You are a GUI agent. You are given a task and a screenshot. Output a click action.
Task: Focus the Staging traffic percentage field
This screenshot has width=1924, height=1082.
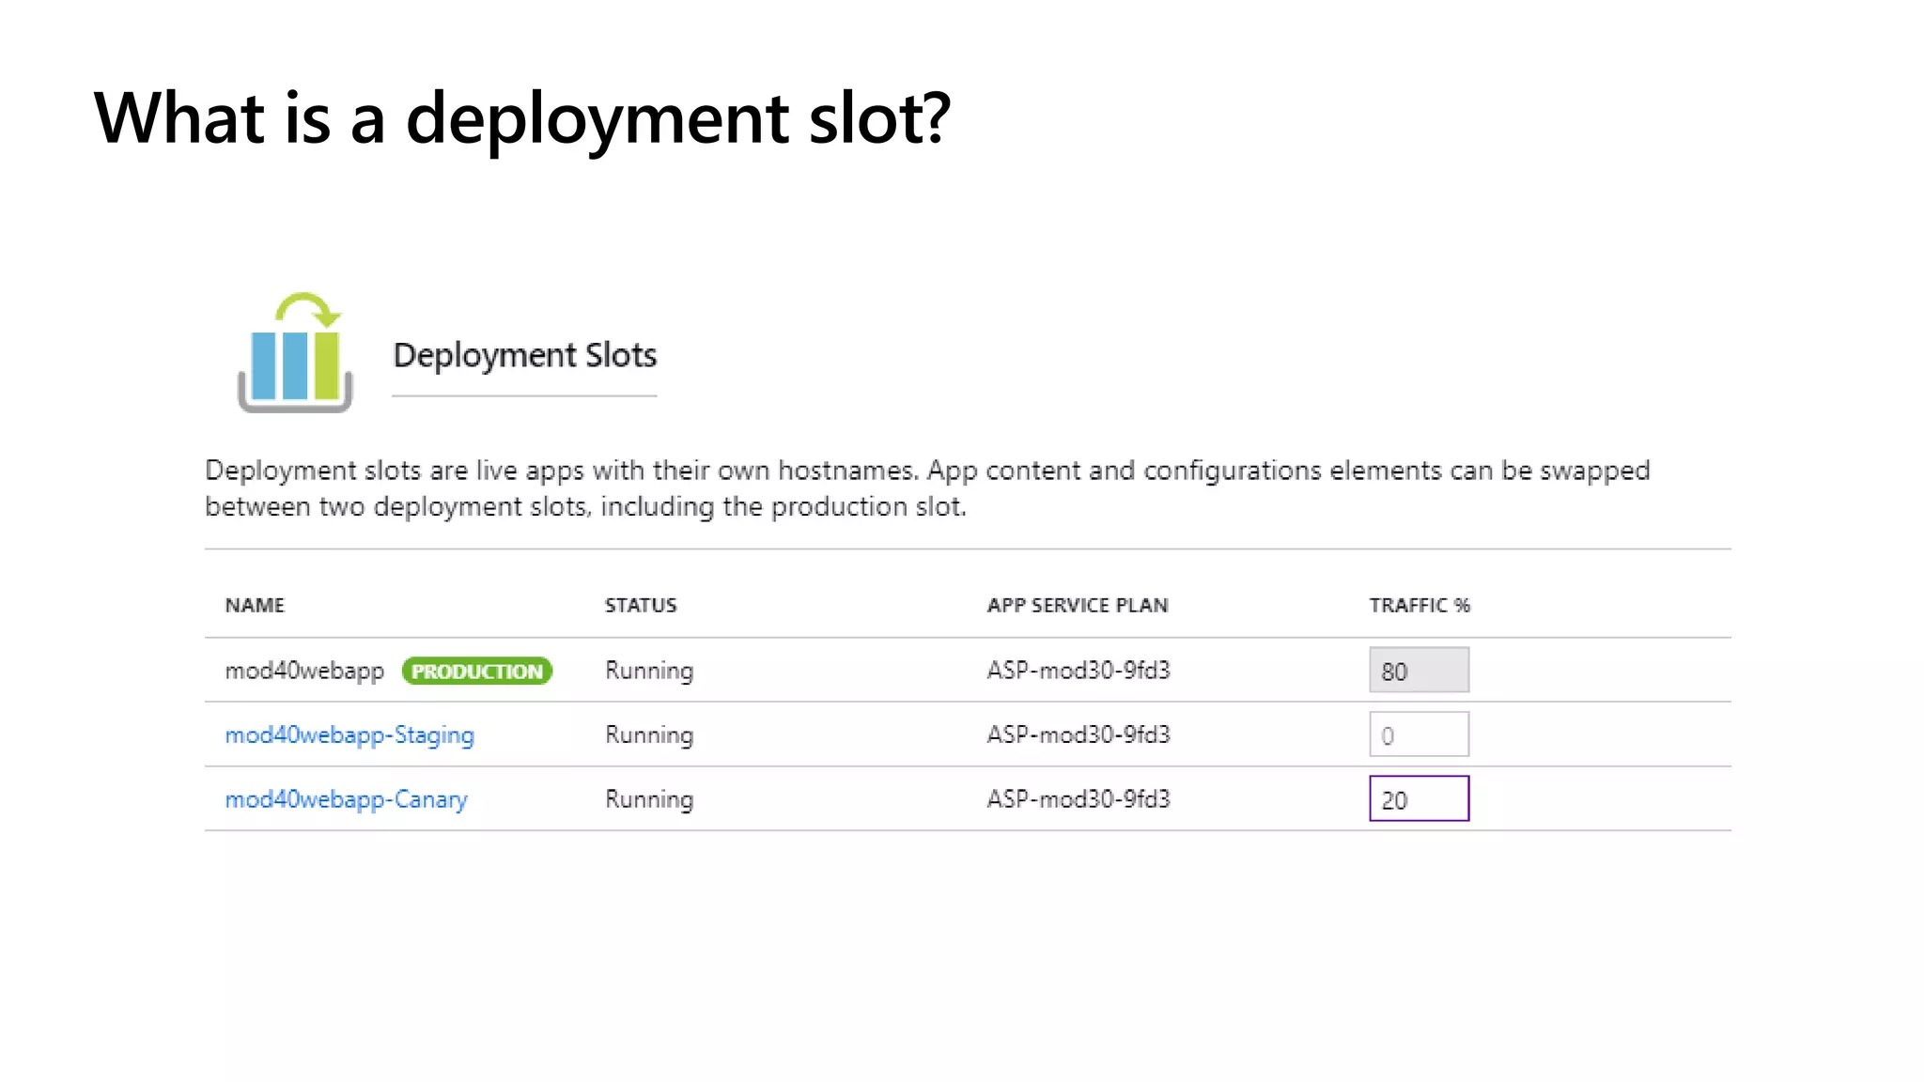point(1419,734)
